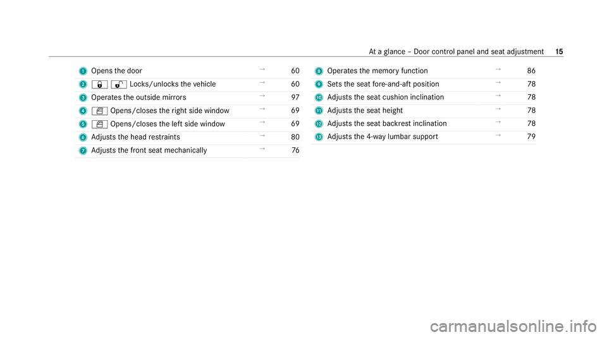Open page 86 for the memory function
Viewport: 607px width, 337px height.
click(x=531, y=71)
